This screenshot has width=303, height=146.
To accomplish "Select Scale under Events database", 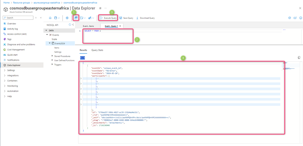I will pyautogui.click(x=54, y=39).
